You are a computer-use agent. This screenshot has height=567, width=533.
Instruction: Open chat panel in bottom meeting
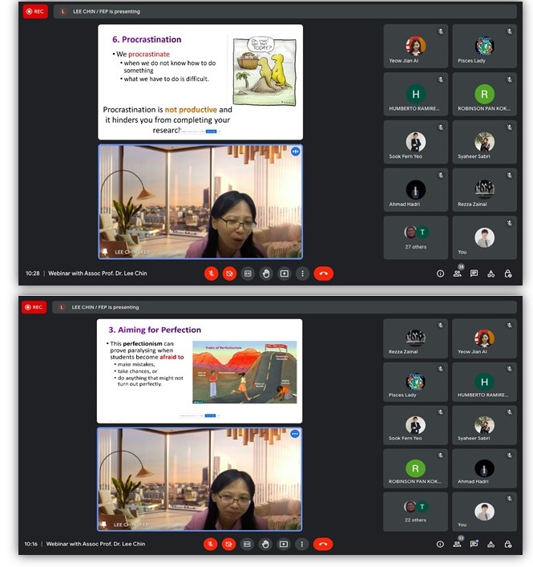tap(474, 544)
